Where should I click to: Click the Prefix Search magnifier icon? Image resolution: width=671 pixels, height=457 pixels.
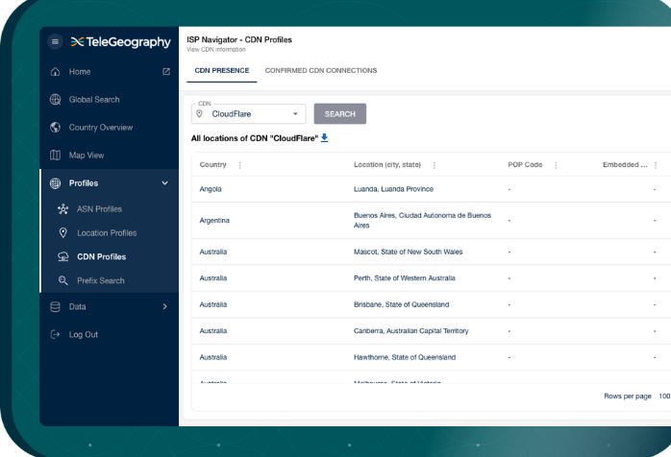click(x=62, y=280)
